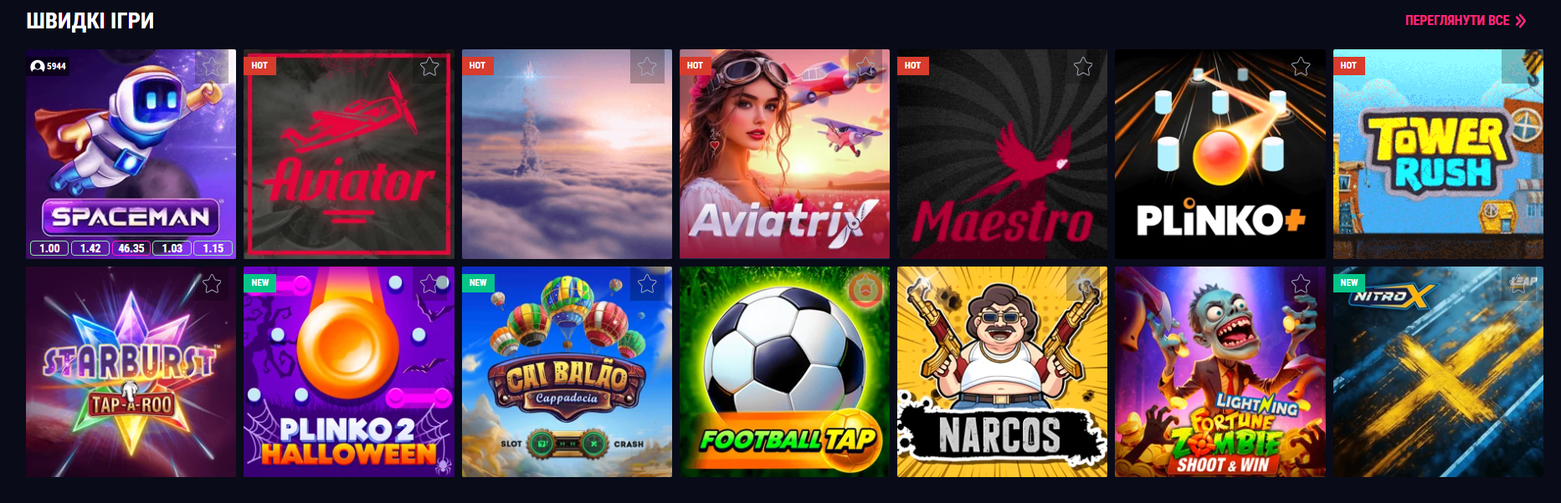Select the Plinko 2 Halloween game
The image size is (1561, 503).
[349, 372]
